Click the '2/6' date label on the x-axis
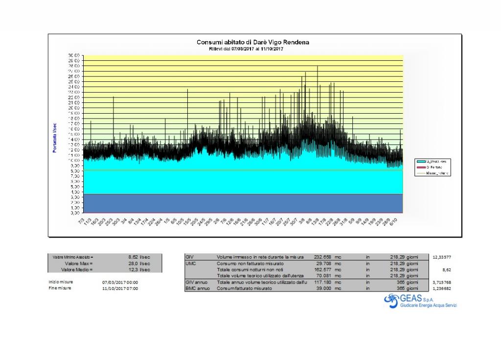The width and height of the screenshot is (501, 339). point(217,221)
